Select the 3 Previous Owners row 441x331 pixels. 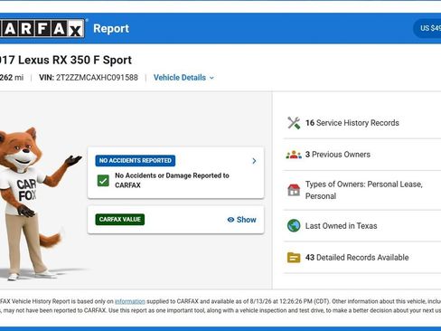[361, 155]
